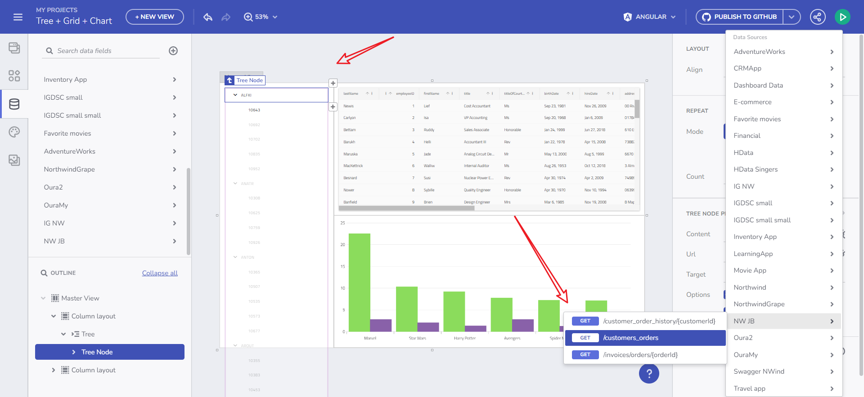Open the theme palette sidebar icon
Image resolution: width=864 pixels, height=397 pixels.
point(14,132)
